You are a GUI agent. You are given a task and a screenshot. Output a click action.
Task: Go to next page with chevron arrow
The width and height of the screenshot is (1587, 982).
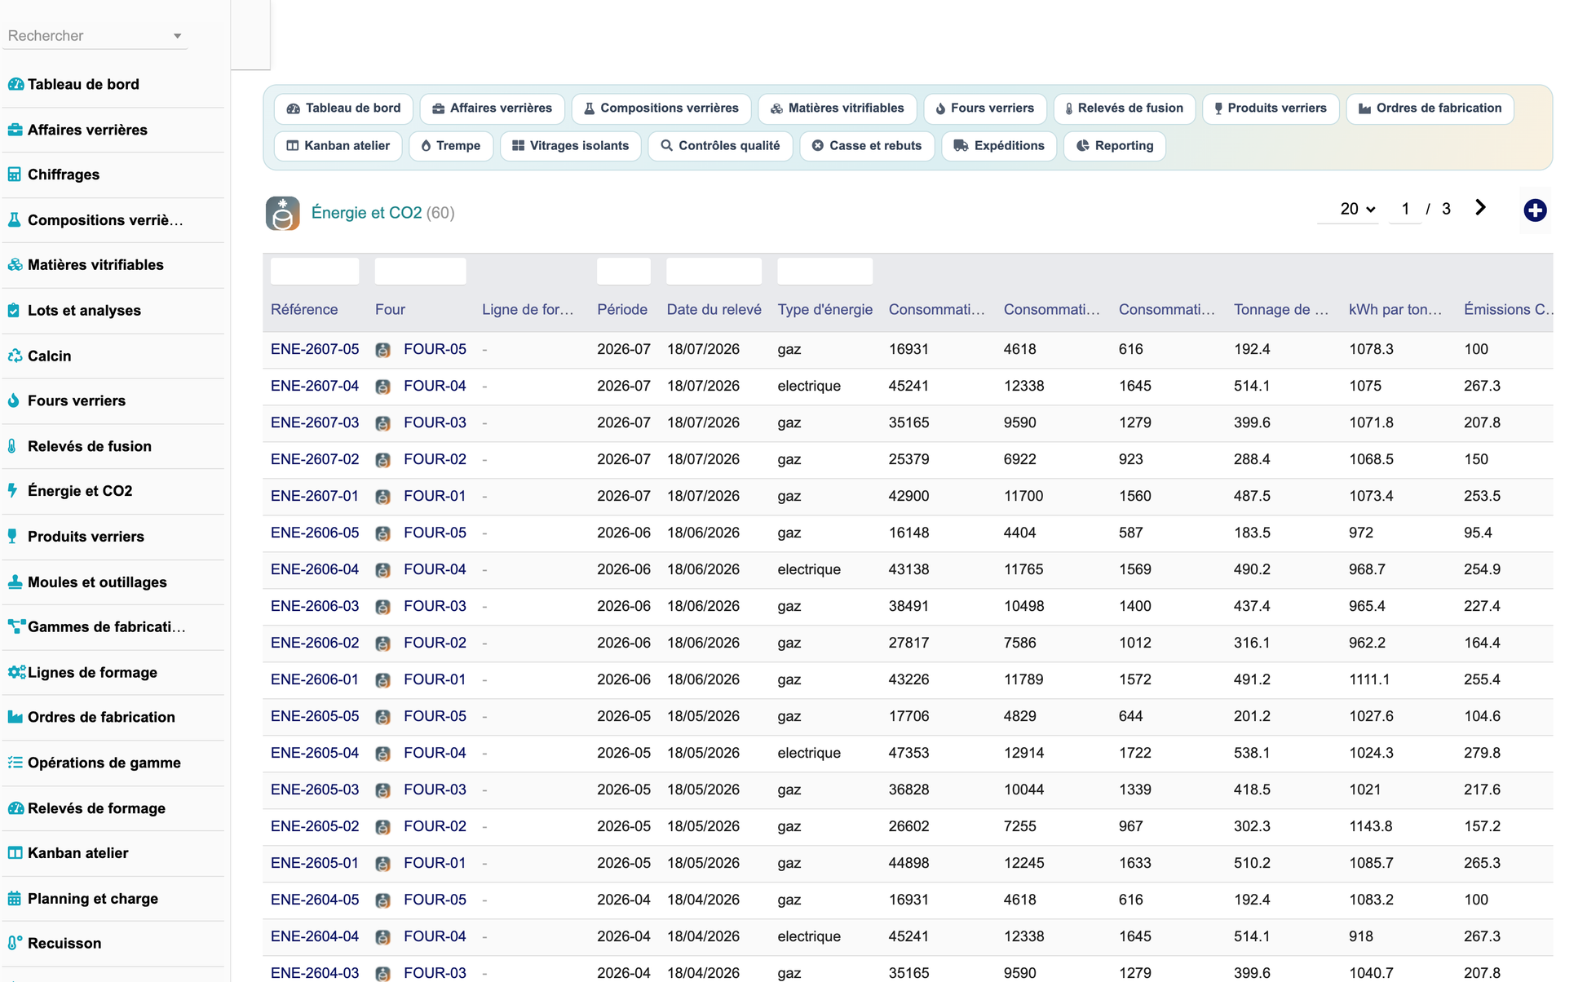pyautogui.click(x=1480, y=208)
